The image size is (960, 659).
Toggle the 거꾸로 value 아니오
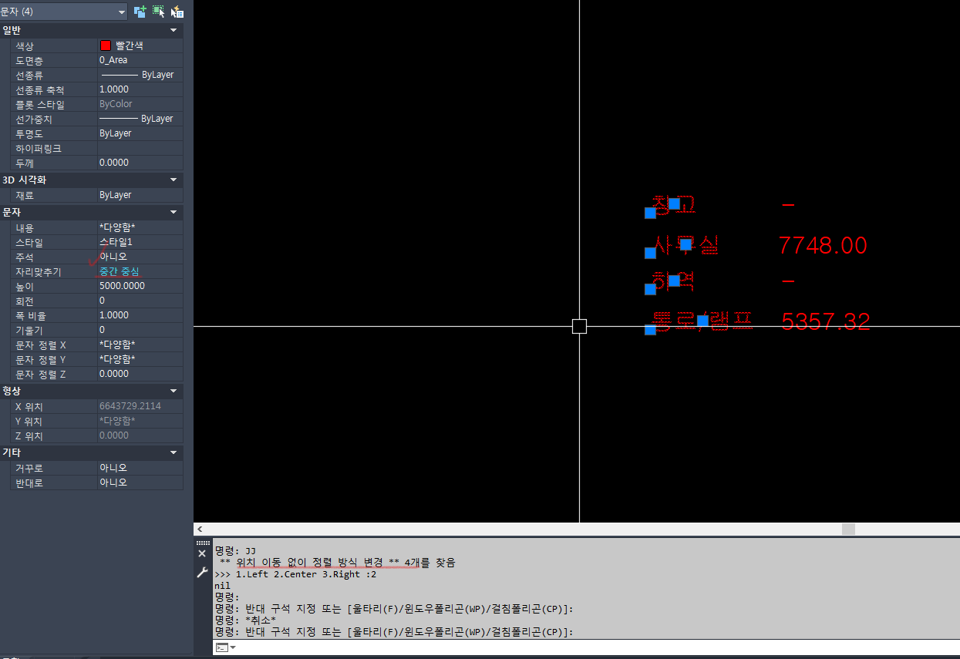[140, 468]
